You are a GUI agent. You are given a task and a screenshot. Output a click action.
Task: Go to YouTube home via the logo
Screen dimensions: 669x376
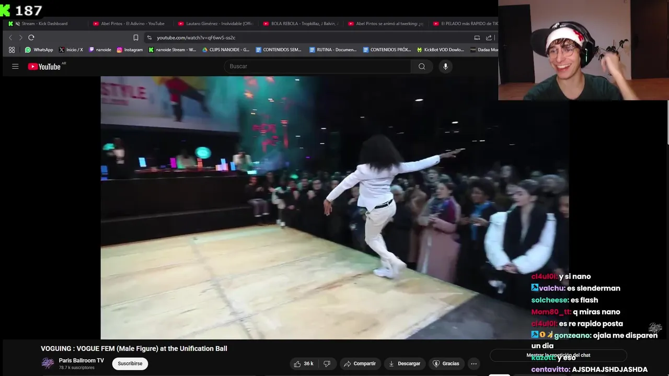(44, 66)
